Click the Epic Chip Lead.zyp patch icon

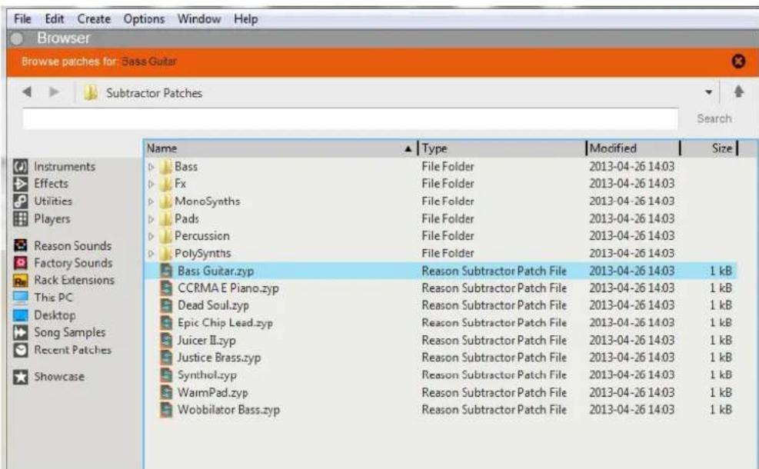166,323
